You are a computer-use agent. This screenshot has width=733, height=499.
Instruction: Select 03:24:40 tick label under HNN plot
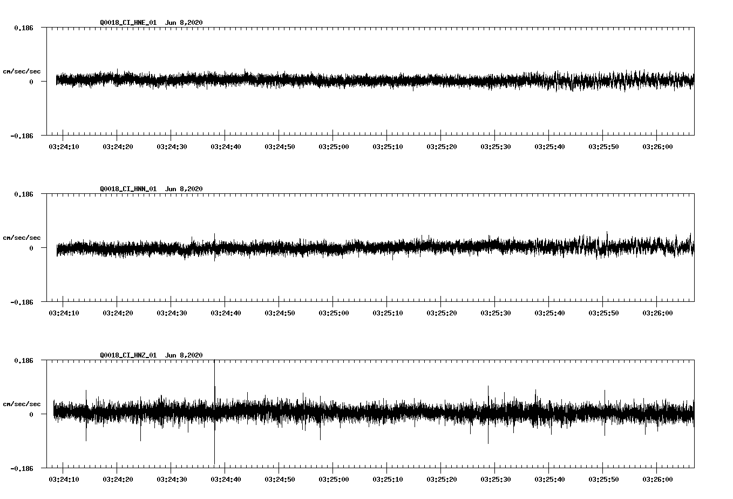(x=226, y=313)
